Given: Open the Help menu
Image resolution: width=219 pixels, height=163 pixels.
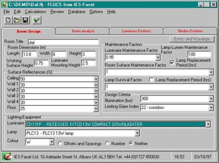Looking at the screenshot, I should tap(111, 12).
